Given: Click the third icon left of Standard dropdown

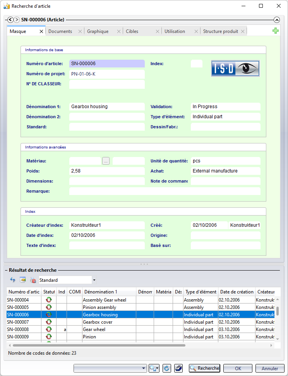Looking at the screenshot, I should tap(33, 280).
